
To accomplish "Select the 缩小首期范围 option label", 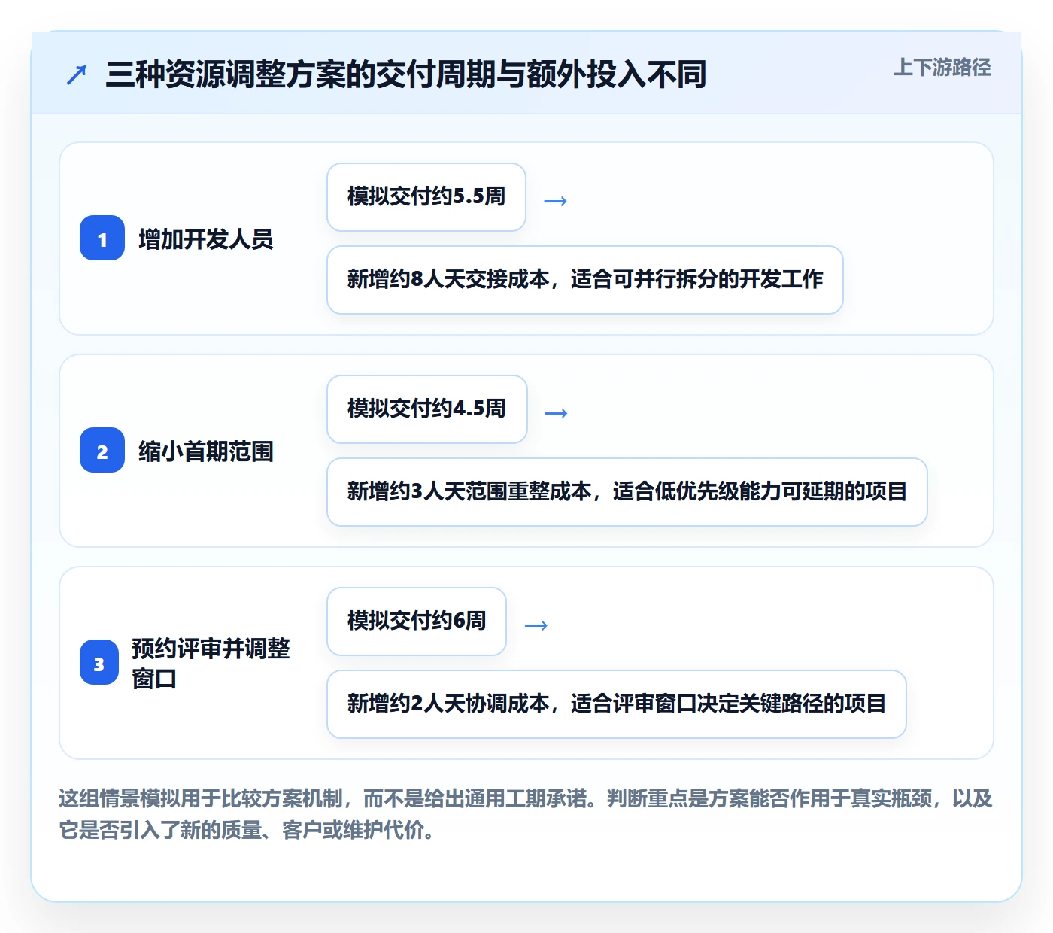I will coord(206,451).
